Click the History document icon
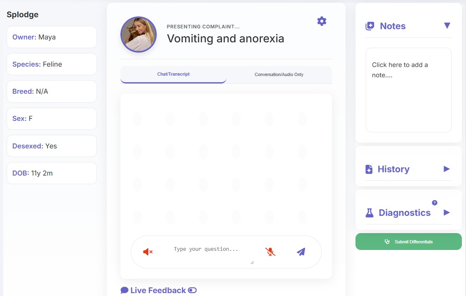The image size is (466, 296). (369, 169)
